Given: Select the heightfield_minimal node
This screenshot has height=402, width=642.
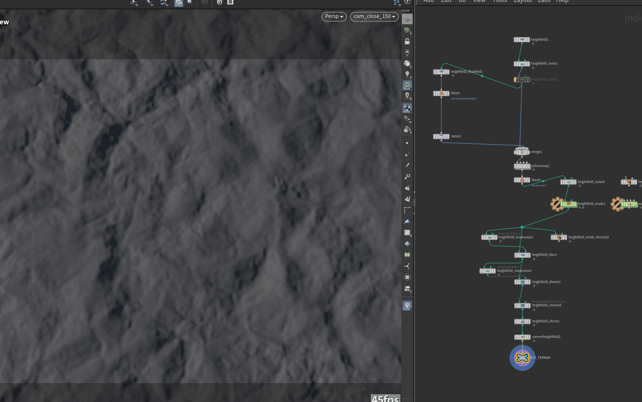Looking at the screenshot, I should pyautogui.click(x=522, y=305).
